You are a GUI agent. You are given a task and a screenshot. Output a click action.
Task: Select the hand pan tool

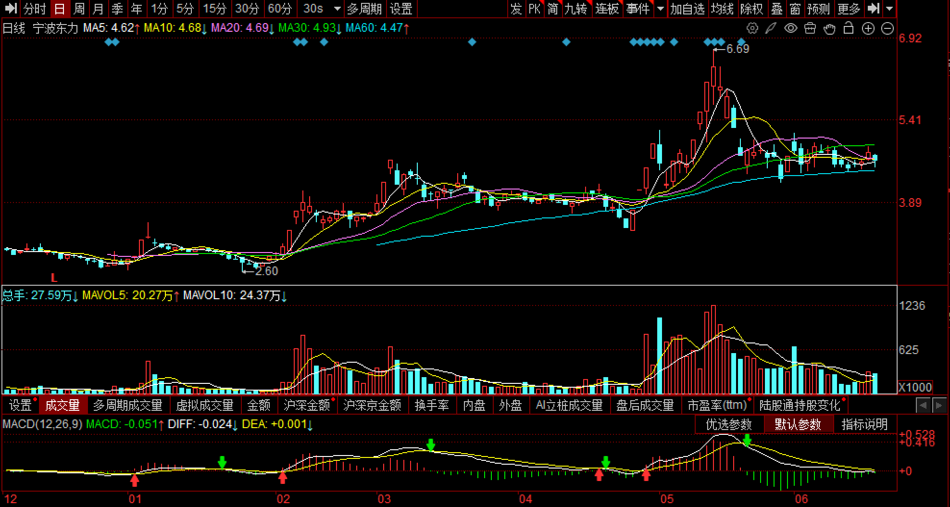tap(829, 28)
